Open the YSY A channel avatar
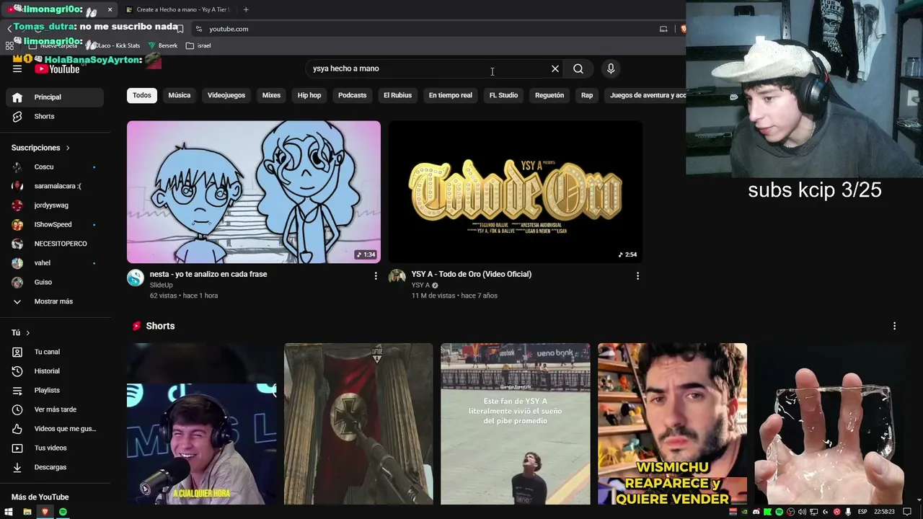 [x=397, y=278]
